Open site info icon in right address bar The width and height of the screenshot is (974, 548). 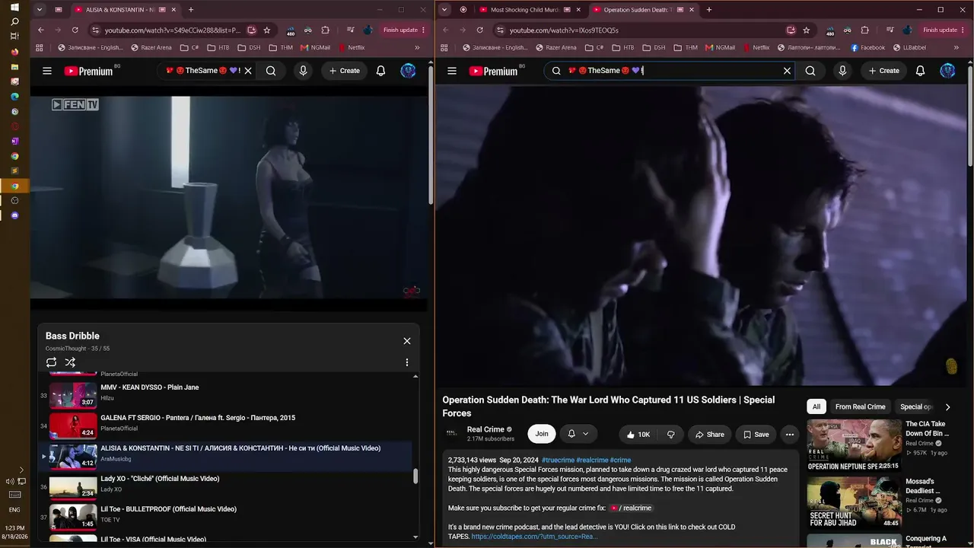click(499, 30)
